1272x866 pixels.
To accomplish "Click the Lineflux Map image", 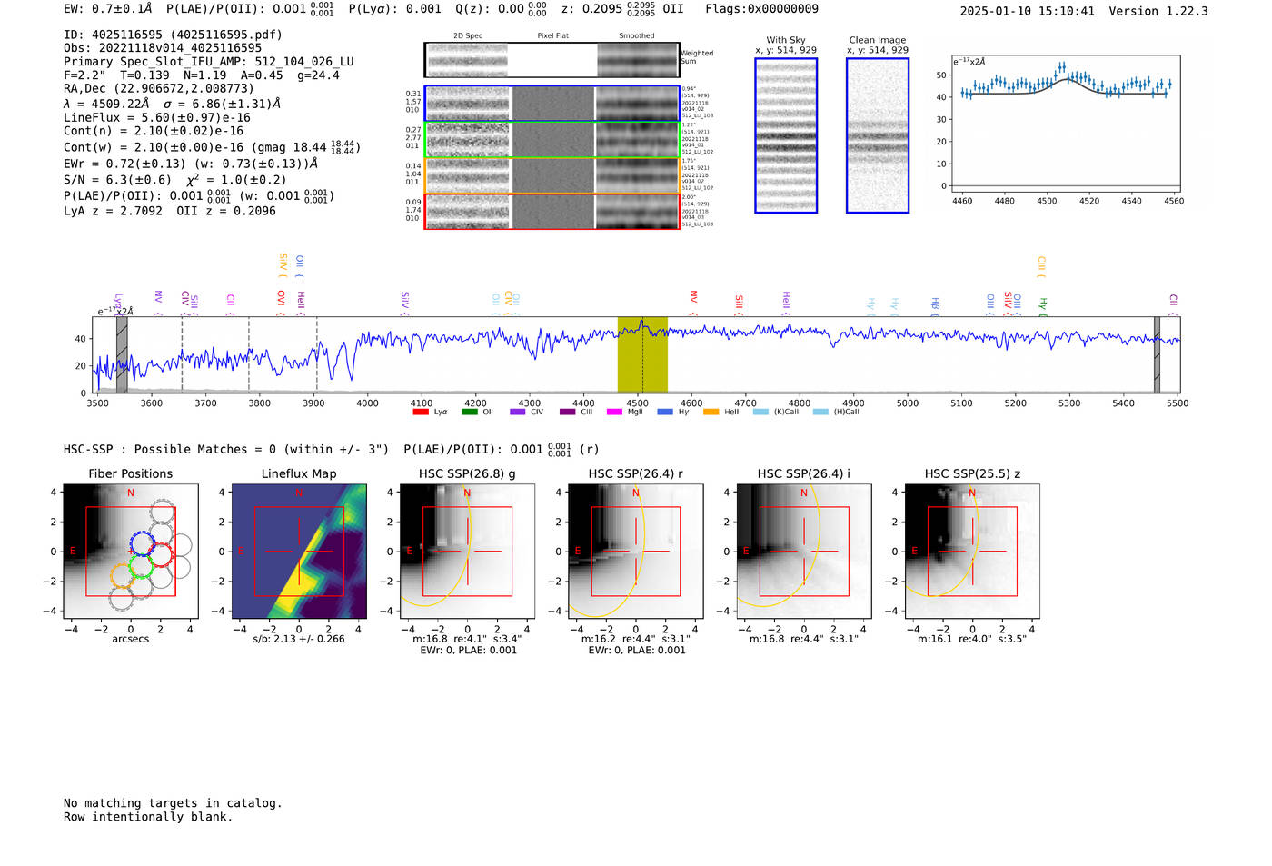I will point(299,552).
